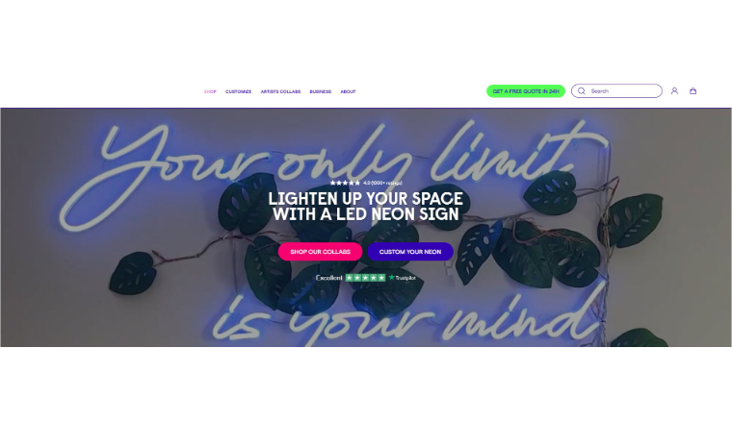The image size is (732, 423).
Task: Click the magnifying glass search icon
Action: [x=581, y=90]
